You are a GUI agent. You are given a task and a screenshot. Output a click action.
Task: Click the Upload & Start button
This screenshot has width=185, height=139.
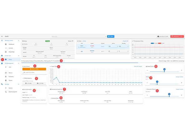coord(163,36)
